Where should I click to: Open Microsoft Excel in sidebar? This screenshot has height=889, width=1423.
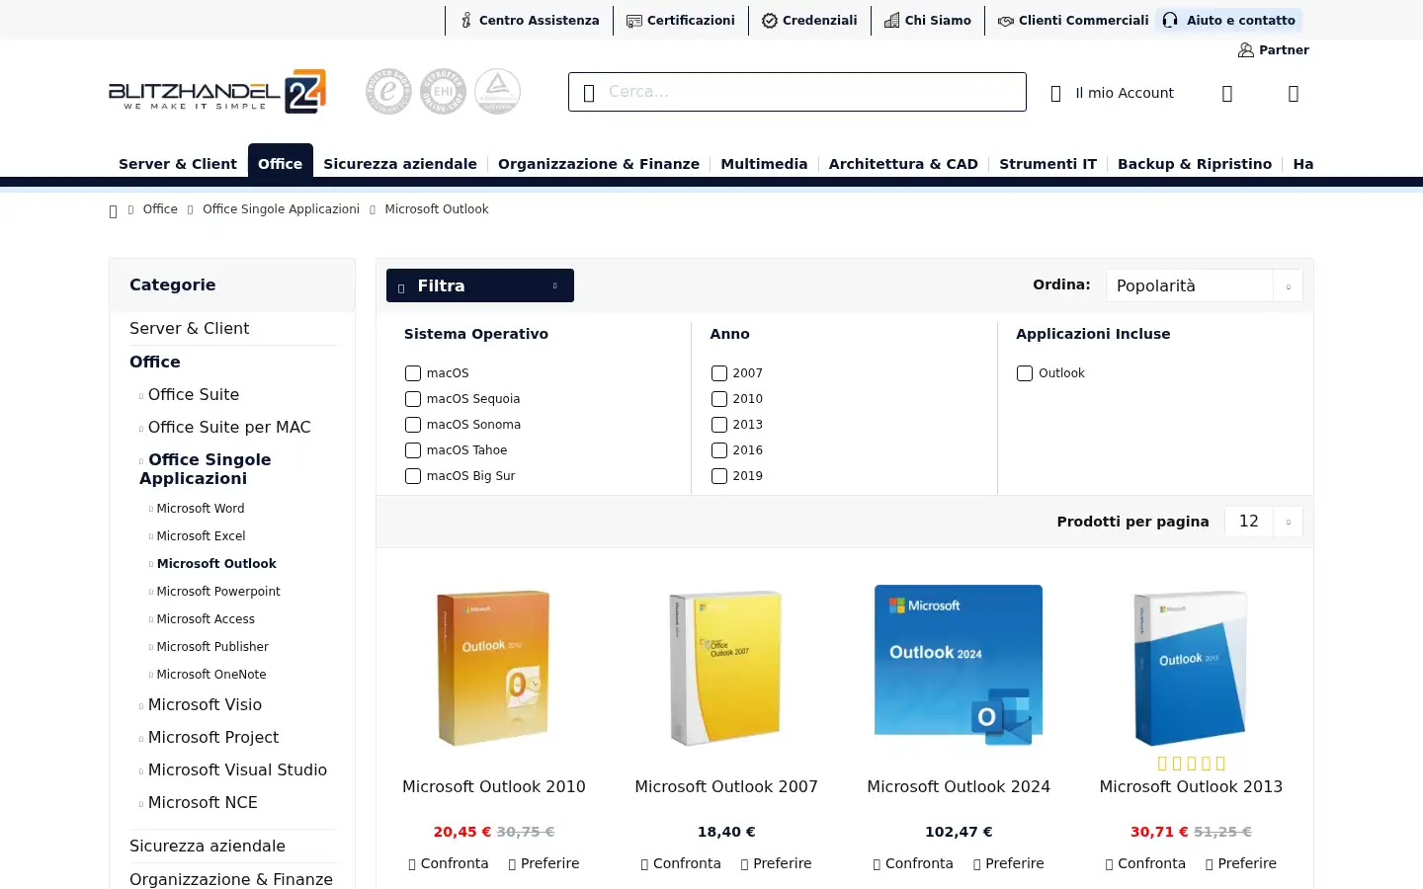click(x=201, y=536)
